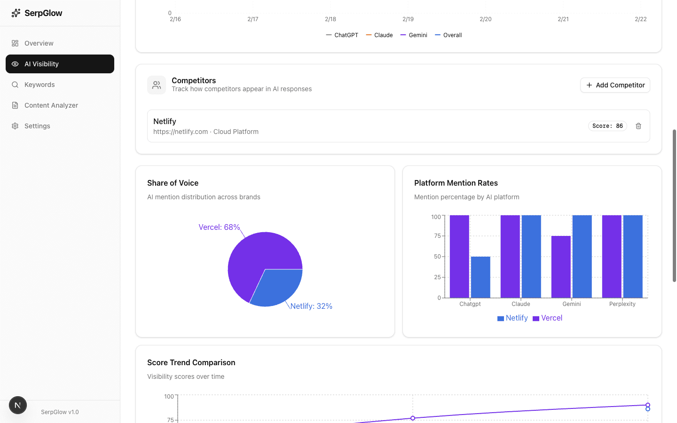The height and width of the screenshot is (423, 677).
Task: Click the Content Analyzer document icon
Action: 15,105
